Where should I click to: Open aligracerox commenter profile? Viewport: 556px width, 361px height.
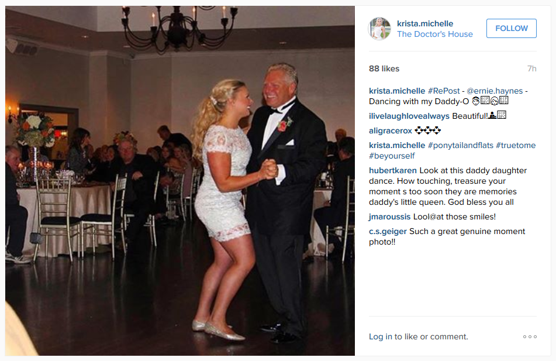pyautogui.click(x=391, y=130)
